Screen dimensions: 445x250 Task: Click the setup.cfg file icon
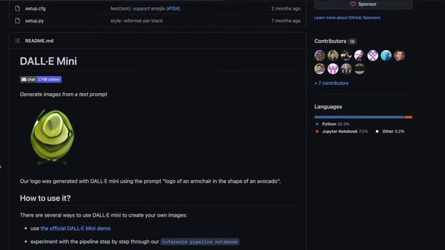point(17,8)
